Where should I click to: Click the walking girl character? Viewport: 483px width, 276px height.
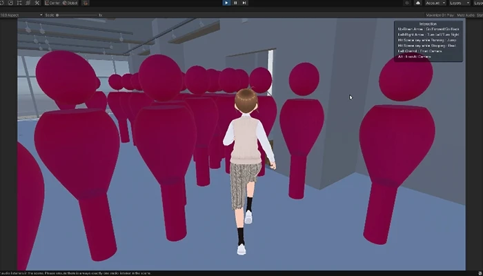(246, 171)
